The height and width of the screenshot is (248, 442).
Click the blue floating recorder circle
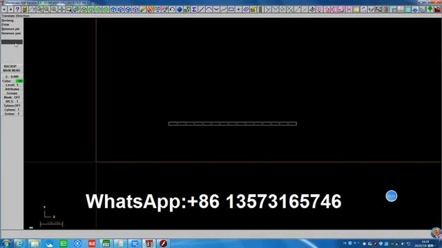392,196
